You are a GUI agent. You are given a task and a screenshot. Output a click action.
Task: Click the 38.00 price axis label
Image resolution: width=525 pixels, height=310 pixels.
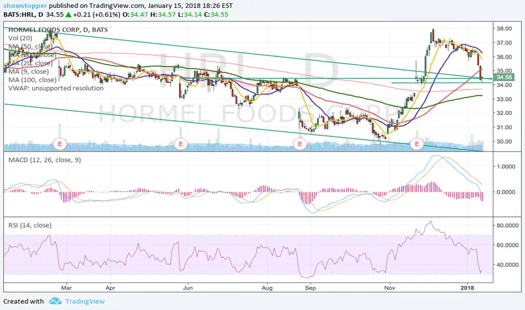tap(505, 29)
